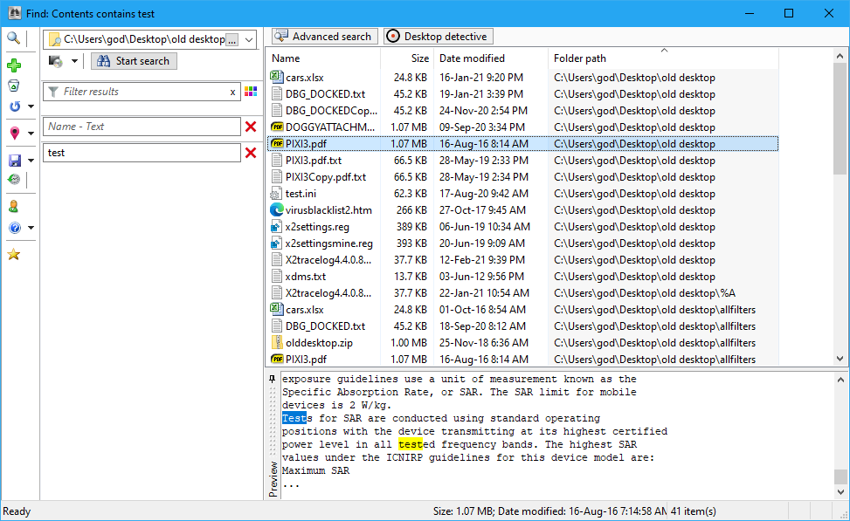Click the file list scroll down arrow

click(x=840, y=359)
